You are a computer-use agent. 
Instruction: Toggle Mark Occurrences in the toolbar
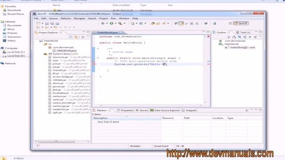tap(181, 23)
